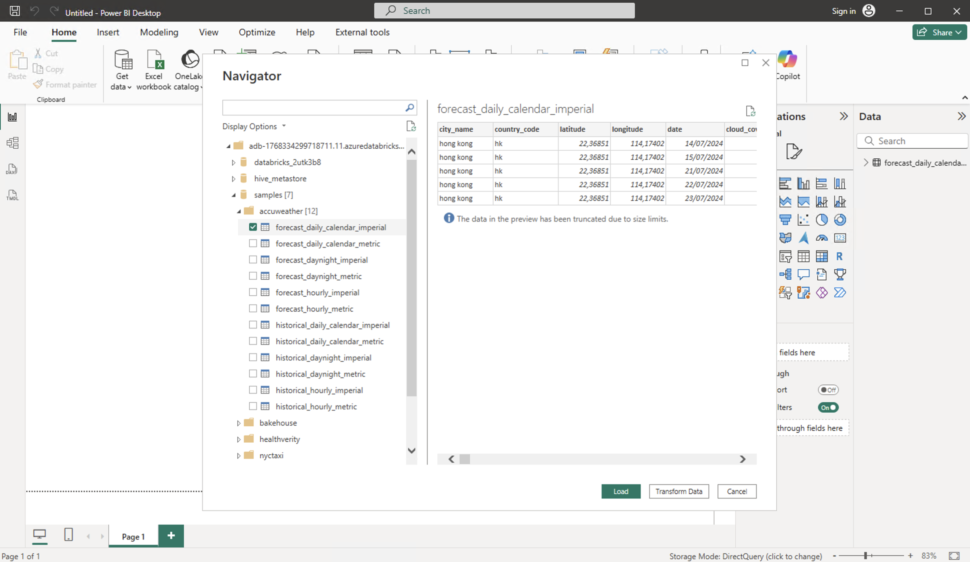Open the Modeling ribbon tab
This screenshot has height=562, width=970.
pyautogui.click(x=159, y=32)
